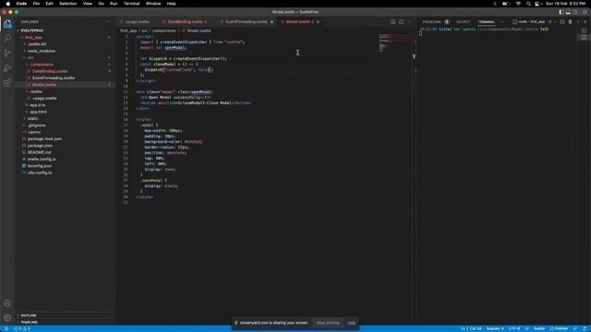Click the line and column status item
This screenshot has width=591, height=332.
click(x=470, y=328)
